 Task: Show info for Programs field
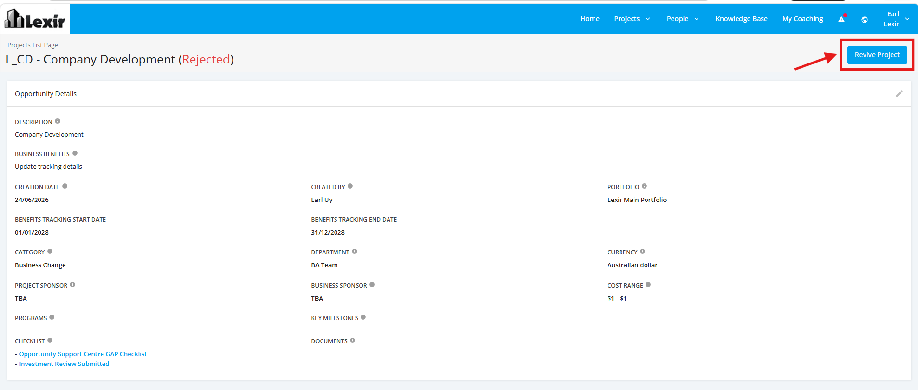pos(52,317)
